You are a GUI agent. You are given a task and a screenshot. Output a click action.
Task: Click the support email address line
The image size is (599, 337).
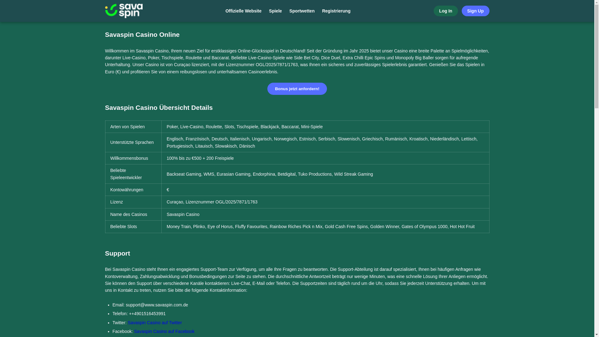(150, 305)
